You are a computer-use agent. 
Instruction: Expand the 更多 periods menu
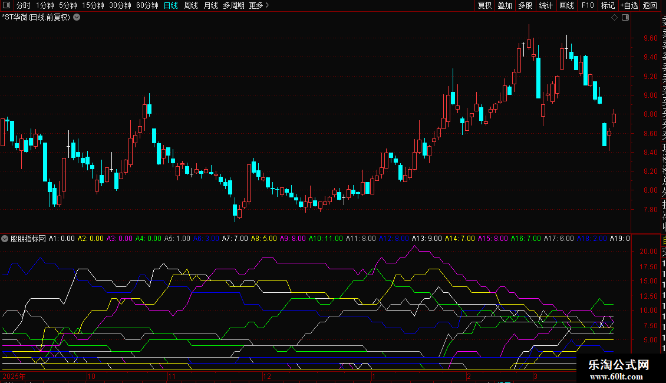click(259, 5)
